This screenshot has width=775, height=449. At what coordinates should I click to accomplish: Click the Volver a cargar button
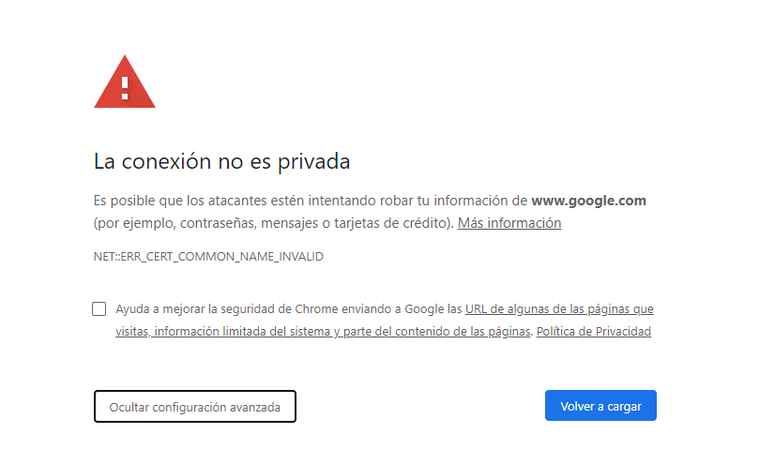click(600, 406)
